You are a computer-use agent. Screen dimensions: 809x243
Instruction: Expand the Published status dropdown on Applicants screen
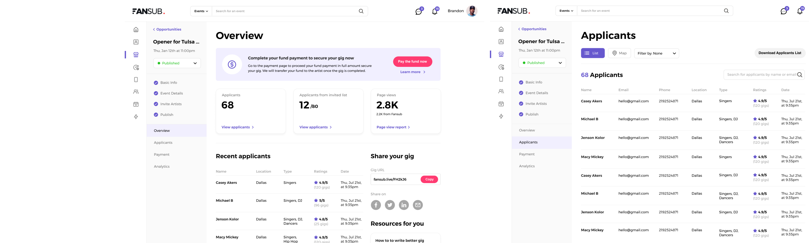point(542,63)
